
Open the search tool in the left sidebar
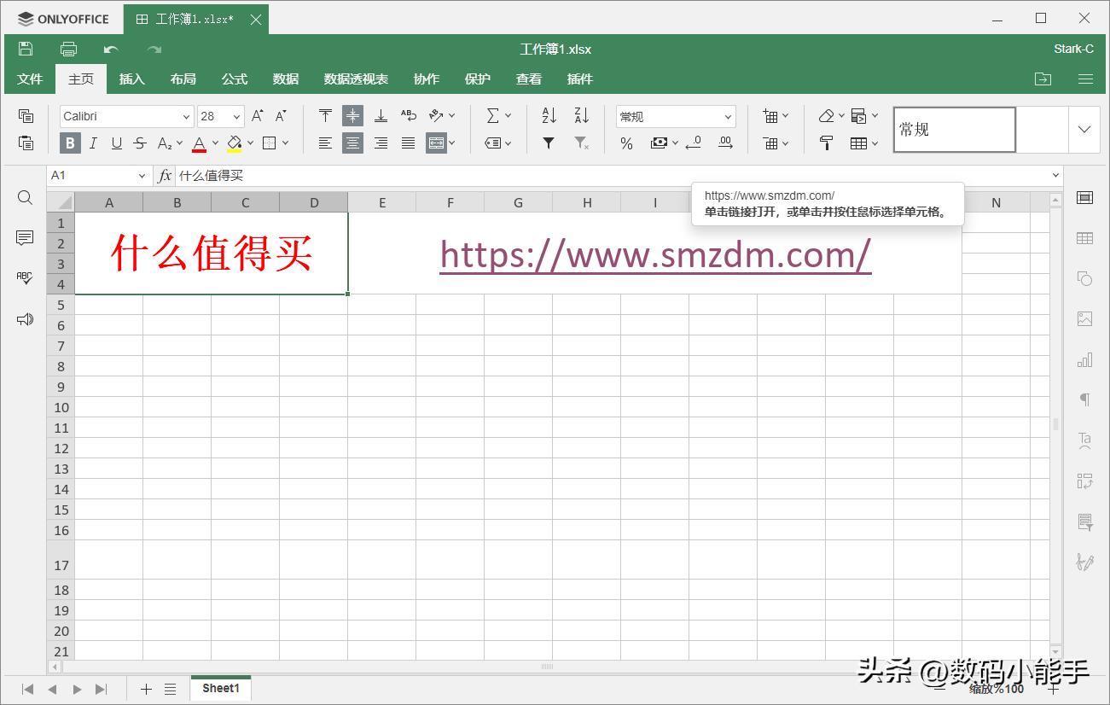[x=25, y=197]
